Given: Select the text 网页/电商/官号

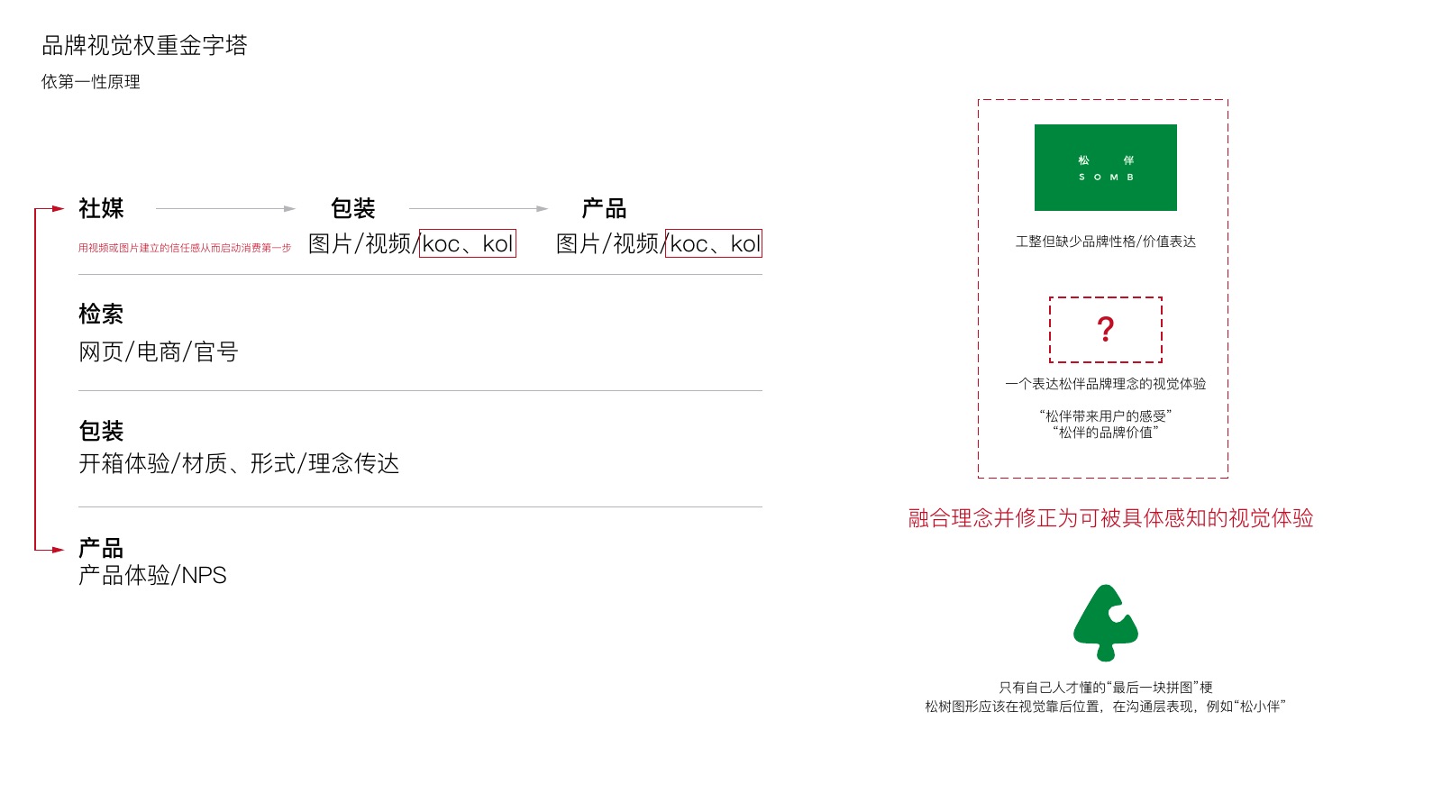Looking at the screenshot, I should [159, 351].
